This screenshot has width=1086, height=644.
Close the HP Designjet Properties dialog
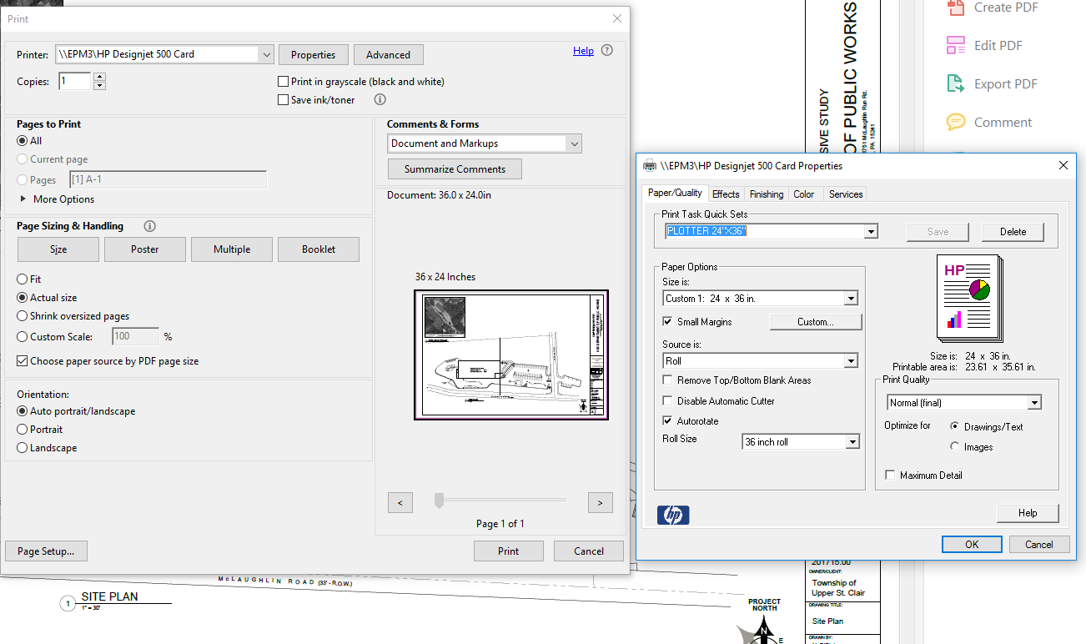pyautogui.click(x=1063, y=166)
